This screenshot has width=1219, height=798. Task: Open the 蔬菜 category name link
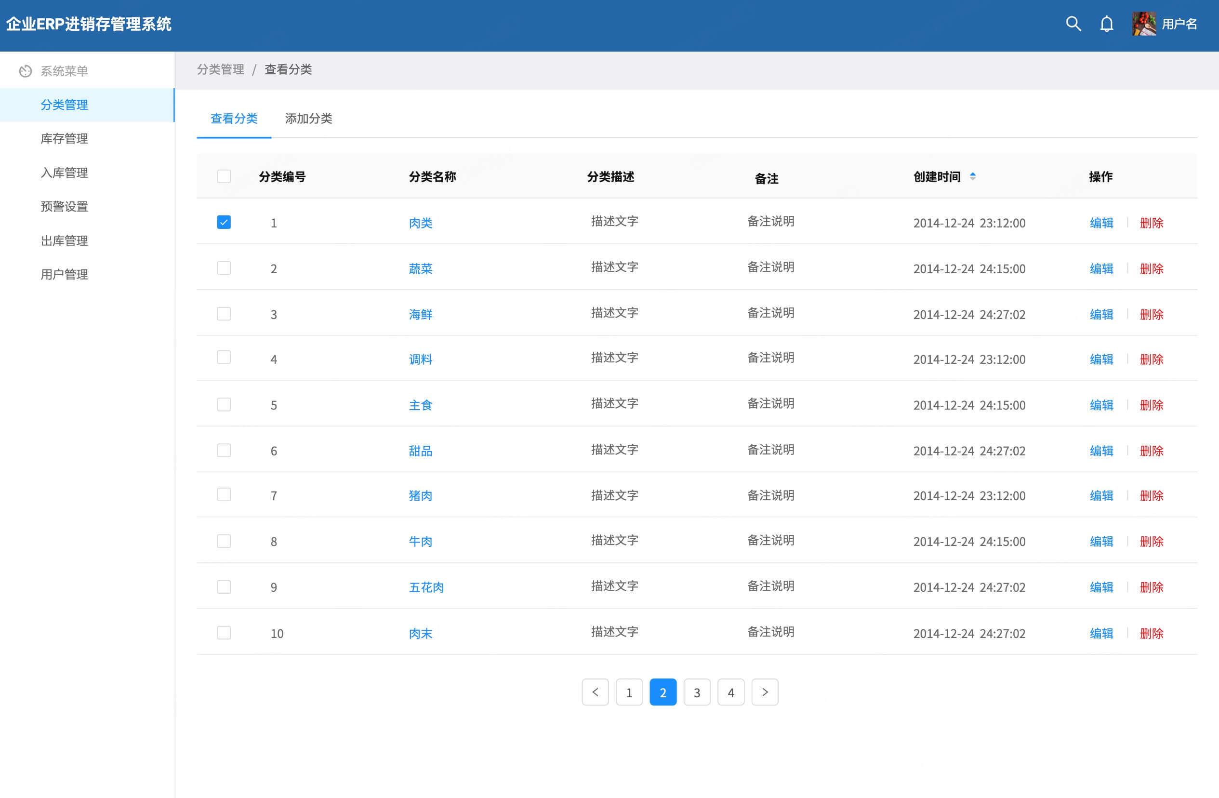click(x=420, y=268)
